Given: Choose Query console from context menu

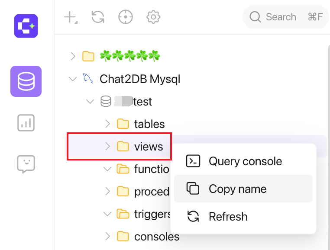Looking at the screenshot, I should [x=243, y=161].
